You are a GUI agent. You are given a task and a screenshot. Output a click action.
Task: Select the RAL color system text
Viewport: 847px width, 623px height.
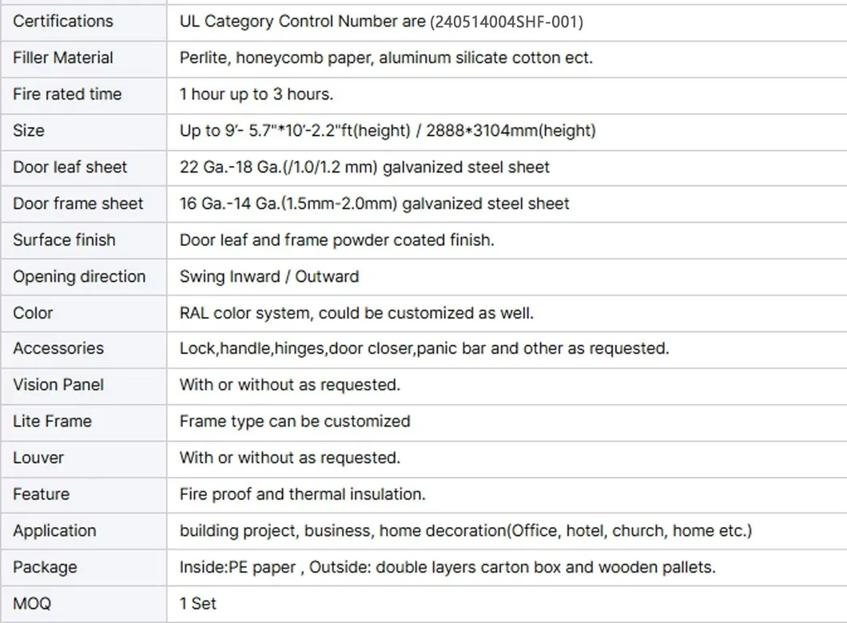point(356,313)
